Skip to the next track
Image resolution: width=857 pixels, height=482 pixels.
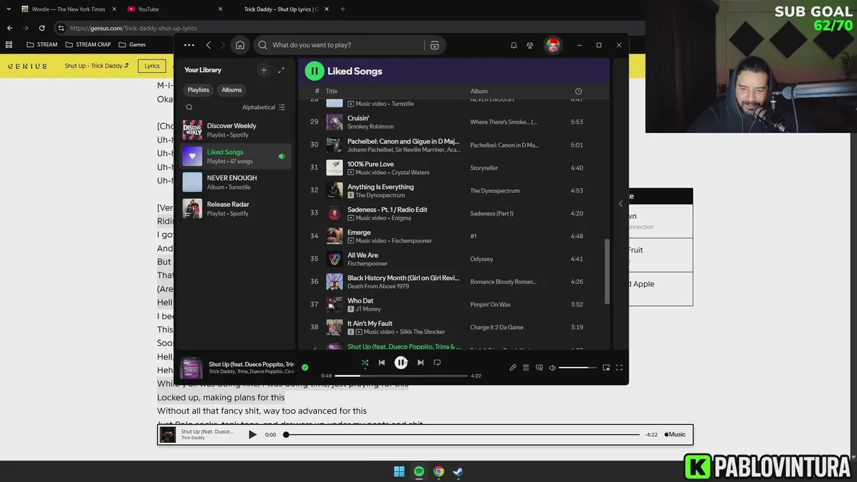[x=420, y=363]
